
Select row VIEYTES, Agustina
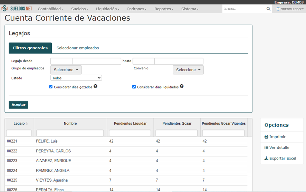pyautogui.click(x=126, y=180)
